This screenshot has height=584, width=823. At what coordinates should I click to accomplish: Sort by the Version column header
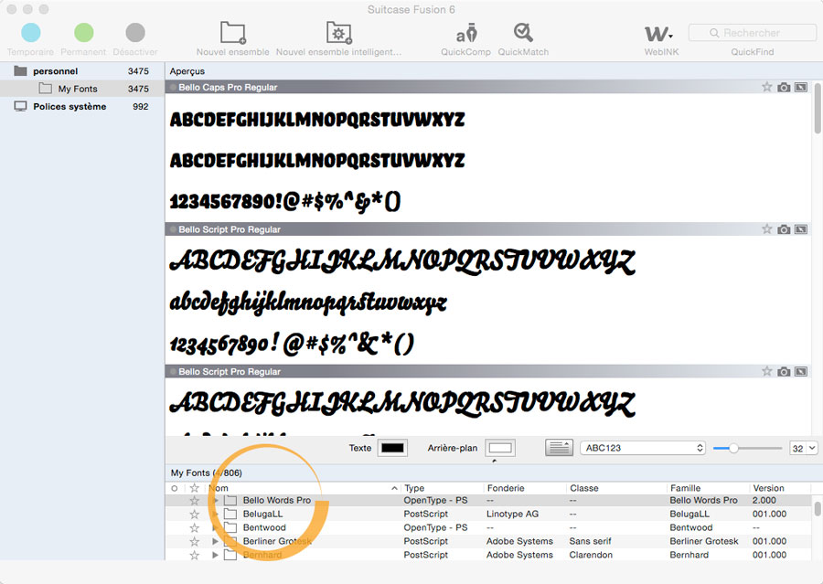[781, 488]
